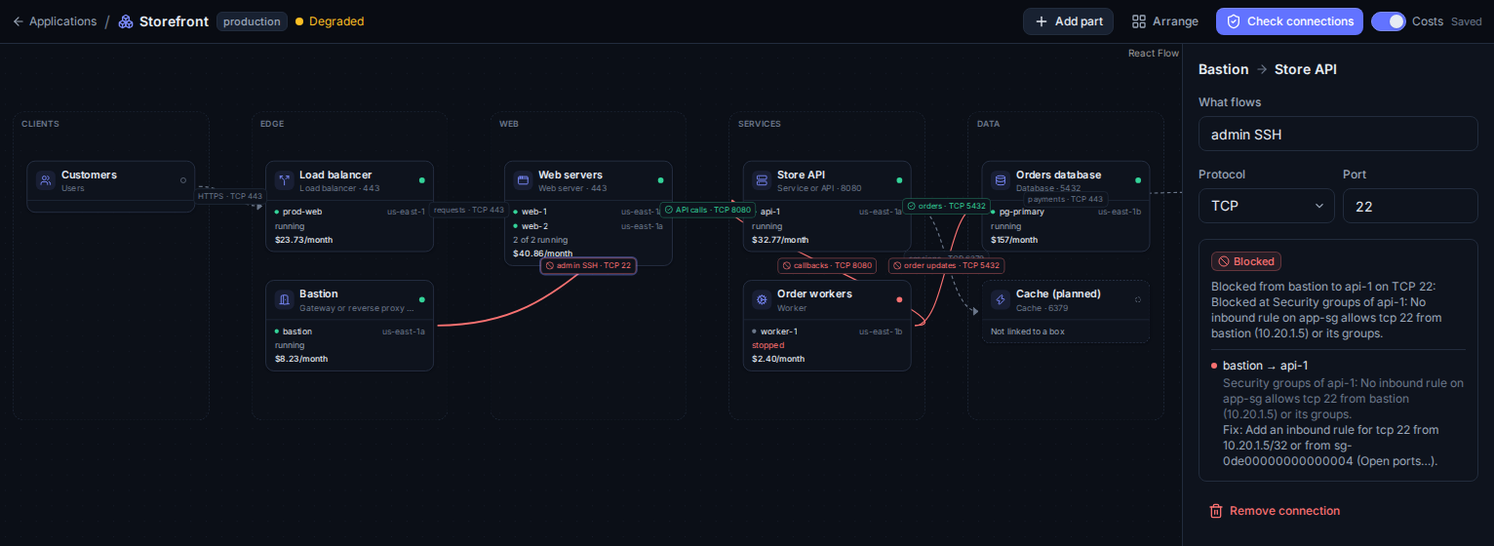Click the blocked icon in Blocked badge

point(1223,261)
